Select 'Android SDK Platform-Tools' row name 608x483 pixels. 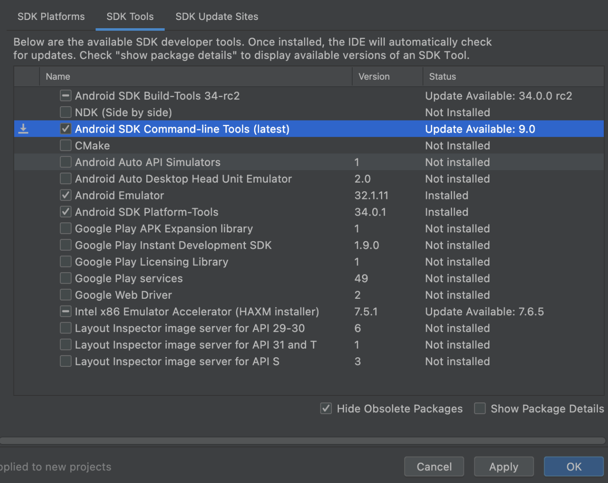pyautogui.click(x=147, y=212)
